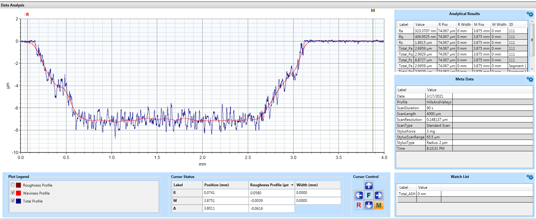Click the green M marker above the plot
The width and height of the screenshot is (536, 220).
(373, 11)
